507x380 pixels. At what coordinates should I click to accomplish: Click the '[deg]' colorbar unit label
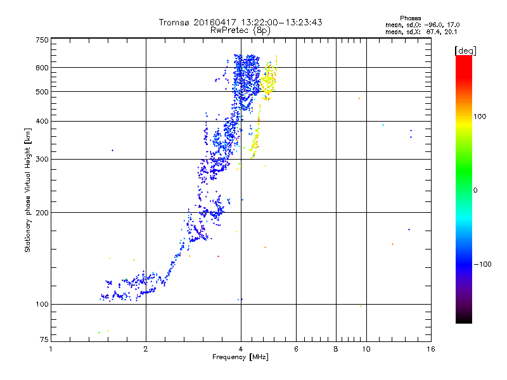point(465,51)
